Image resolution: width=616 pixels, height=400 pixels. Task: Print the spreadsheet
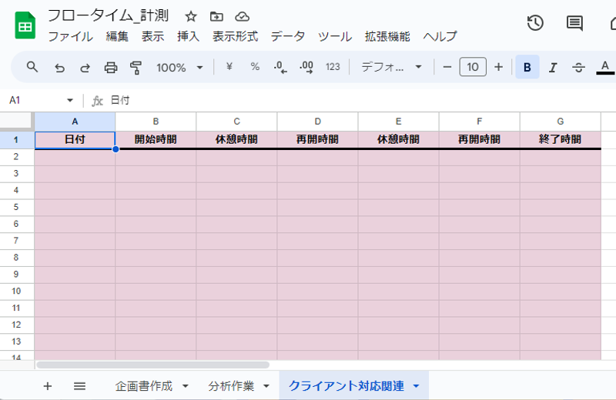pos(110,68)
